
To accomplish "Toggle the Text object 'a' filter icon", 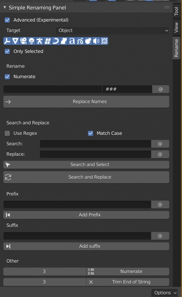I will (x=72, y=41).
